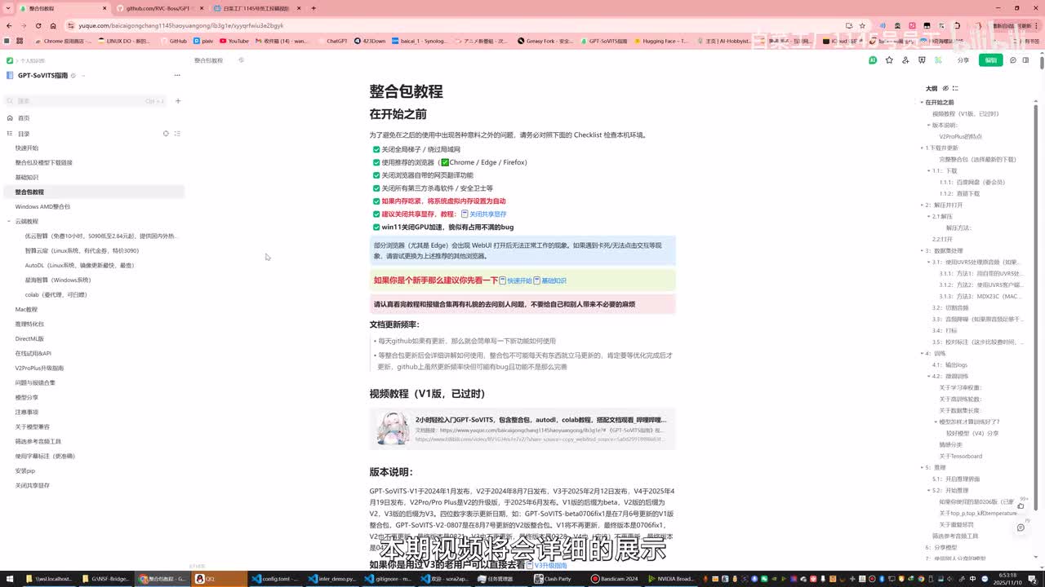Open the 首页 home entry
The width and height of the screenshot is (1045, 587).
tap(24, 118)
